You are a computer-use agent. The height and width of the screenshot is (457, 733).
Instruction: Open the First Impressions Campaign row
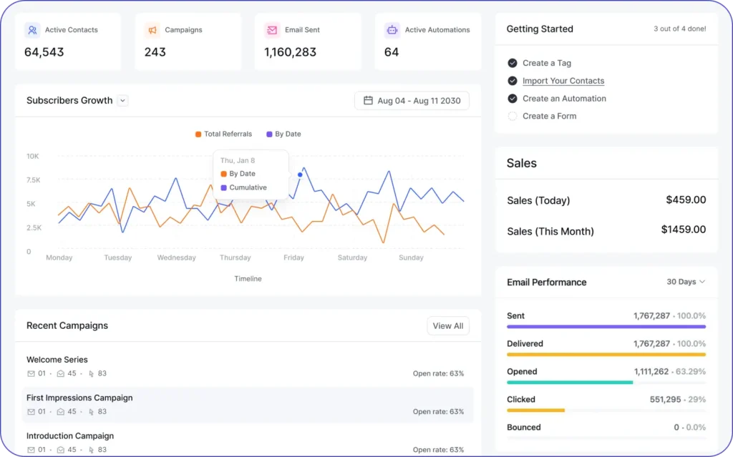click(248, 405)
